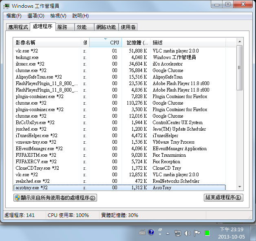Select the taskmgr.exe process row
The width and height of the screenshot is (256, 241).
coord(119,57)
